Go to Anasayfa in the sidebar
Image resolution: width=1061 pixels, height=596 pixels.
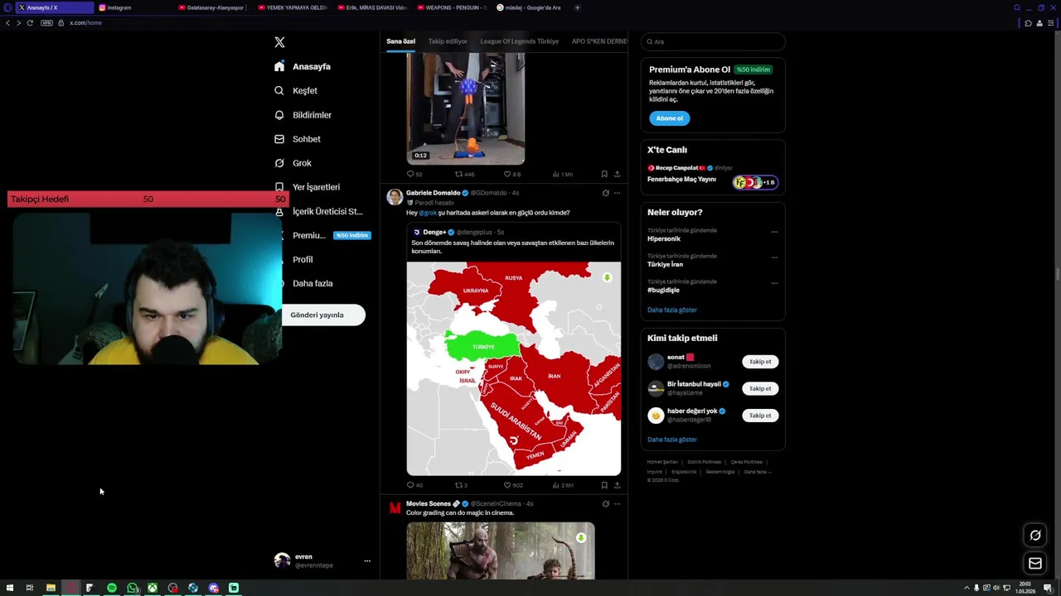click(x=303, y=66)
